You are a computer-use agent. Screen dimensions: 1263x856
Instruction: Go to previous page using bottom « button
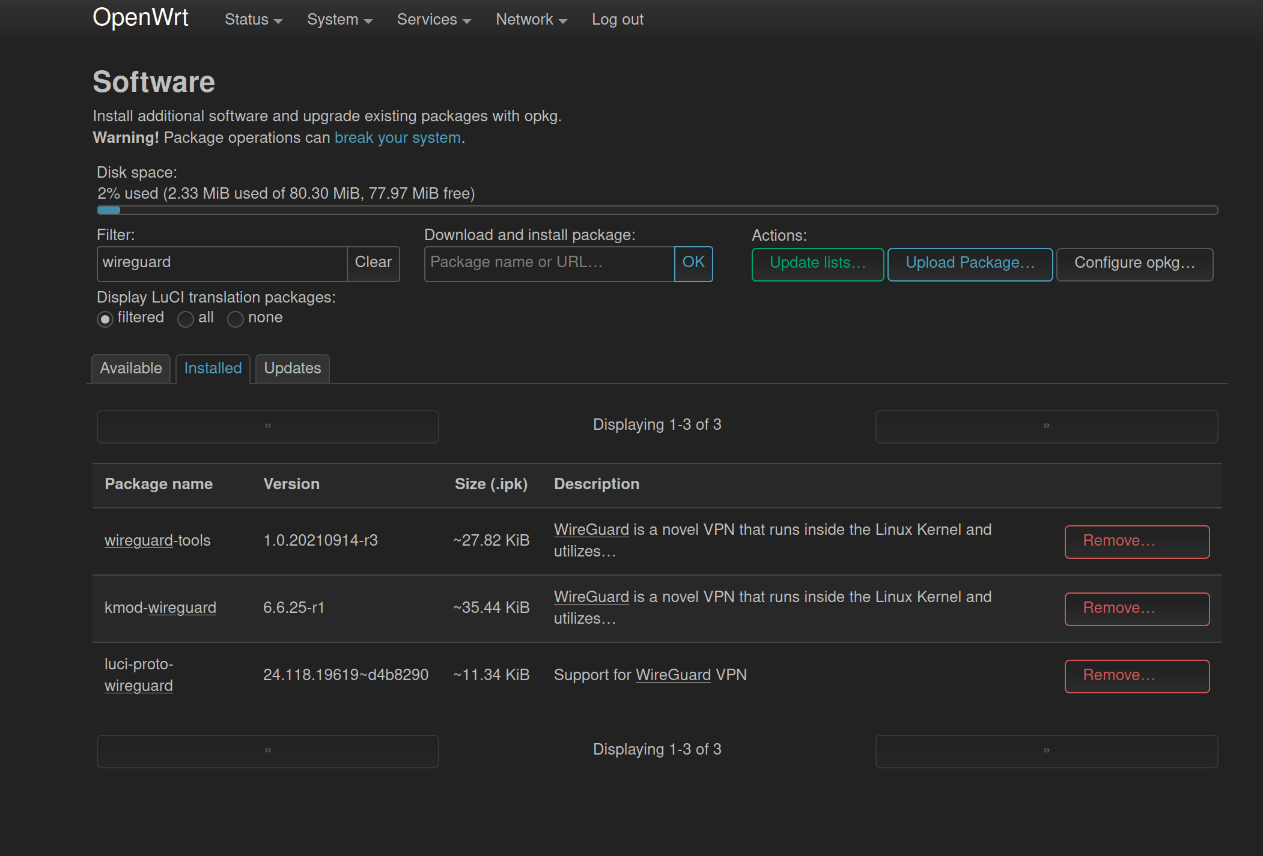(x=268, y=752)
